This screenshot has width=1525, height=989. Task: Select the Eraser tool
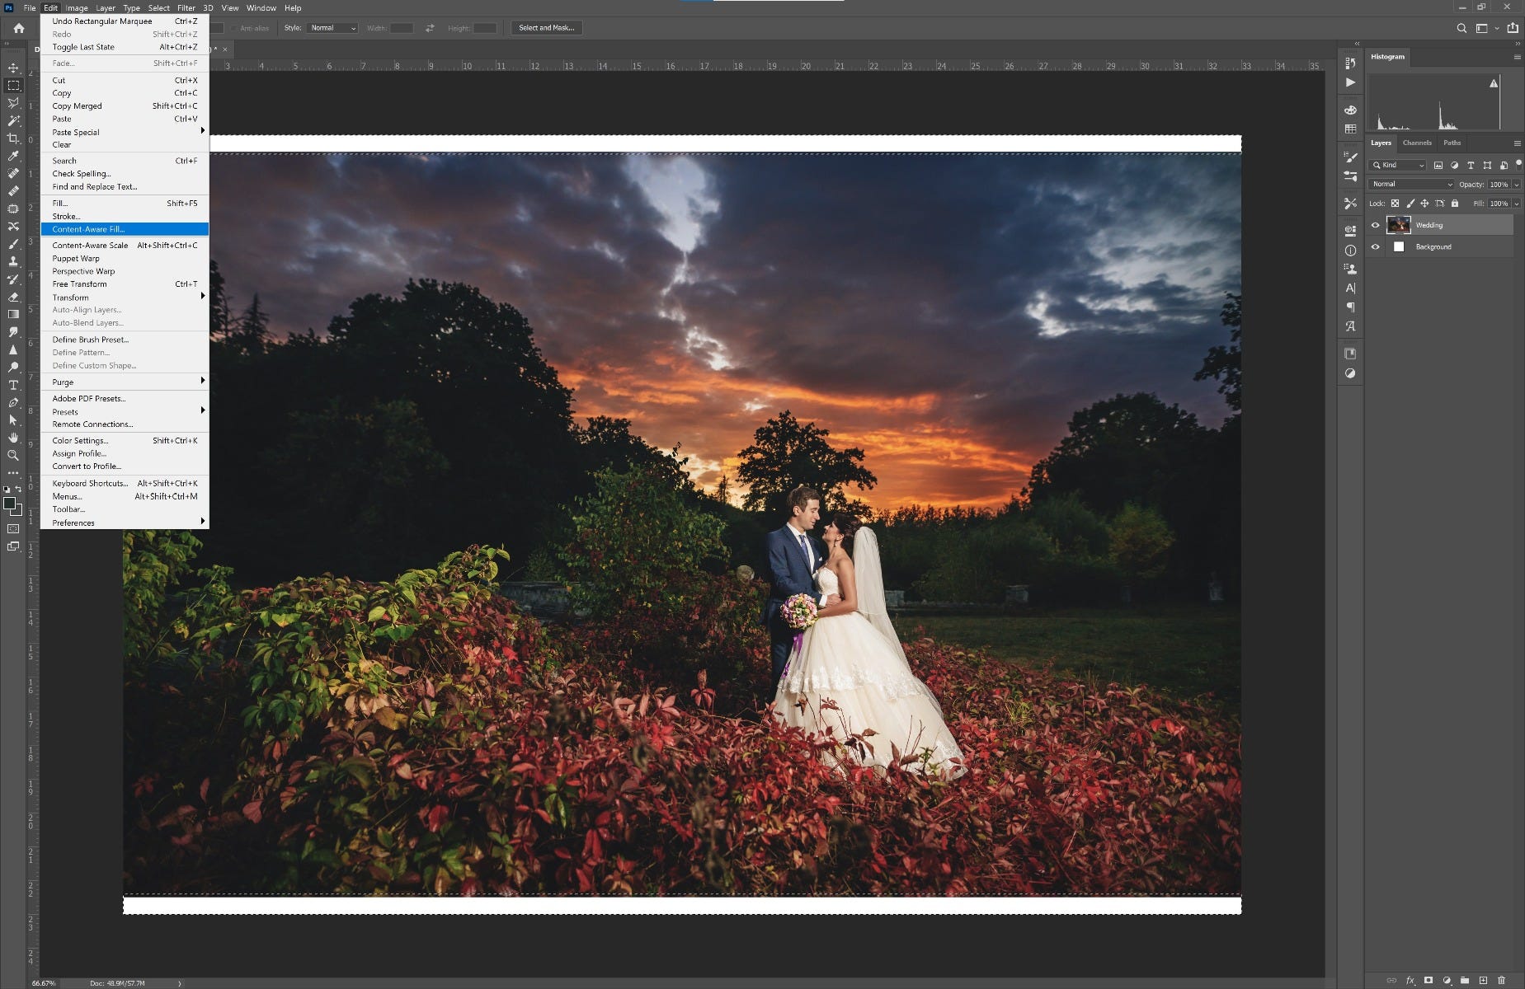pyautogui.click(x=13, y=297)
